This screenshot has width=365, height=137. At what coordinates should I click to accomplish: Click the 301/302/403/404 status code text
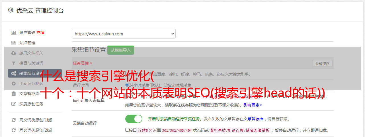click(177, 130)
